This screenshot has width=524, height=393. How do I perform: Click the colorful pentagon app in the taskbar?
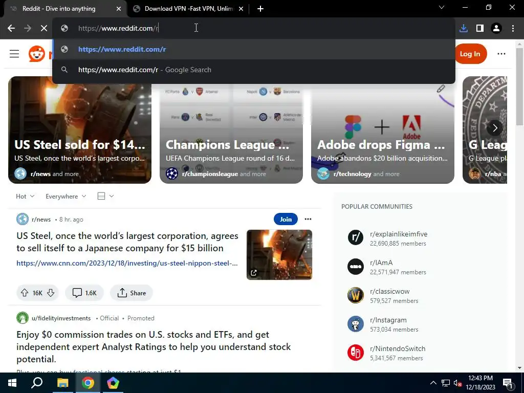[x=113, y=383]
